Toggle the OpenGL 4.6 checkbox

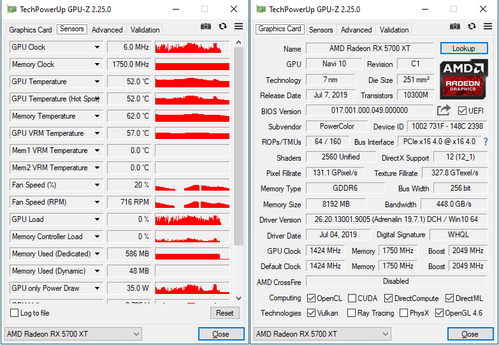coord(439,313)
